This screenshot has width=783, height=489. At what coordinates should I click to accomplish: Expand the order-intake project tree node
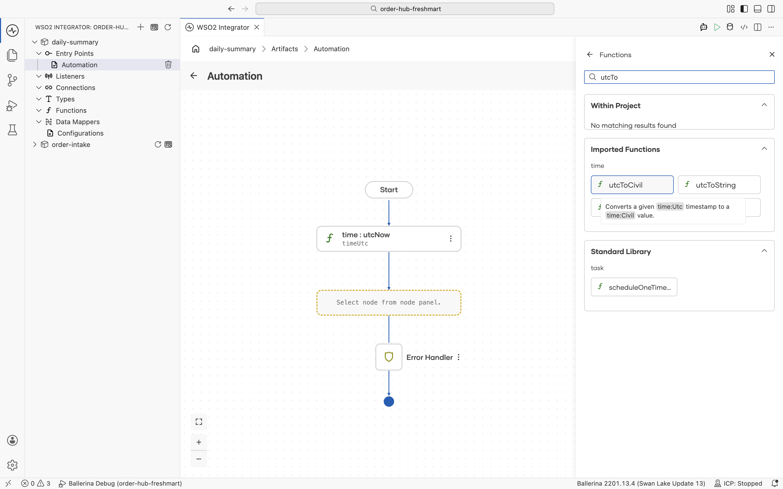(x=35, y=145)
